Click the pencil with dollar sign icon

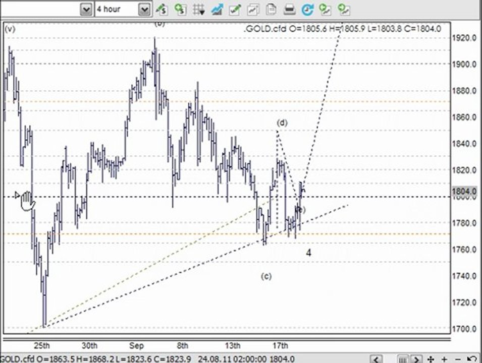tap(161, 9)
